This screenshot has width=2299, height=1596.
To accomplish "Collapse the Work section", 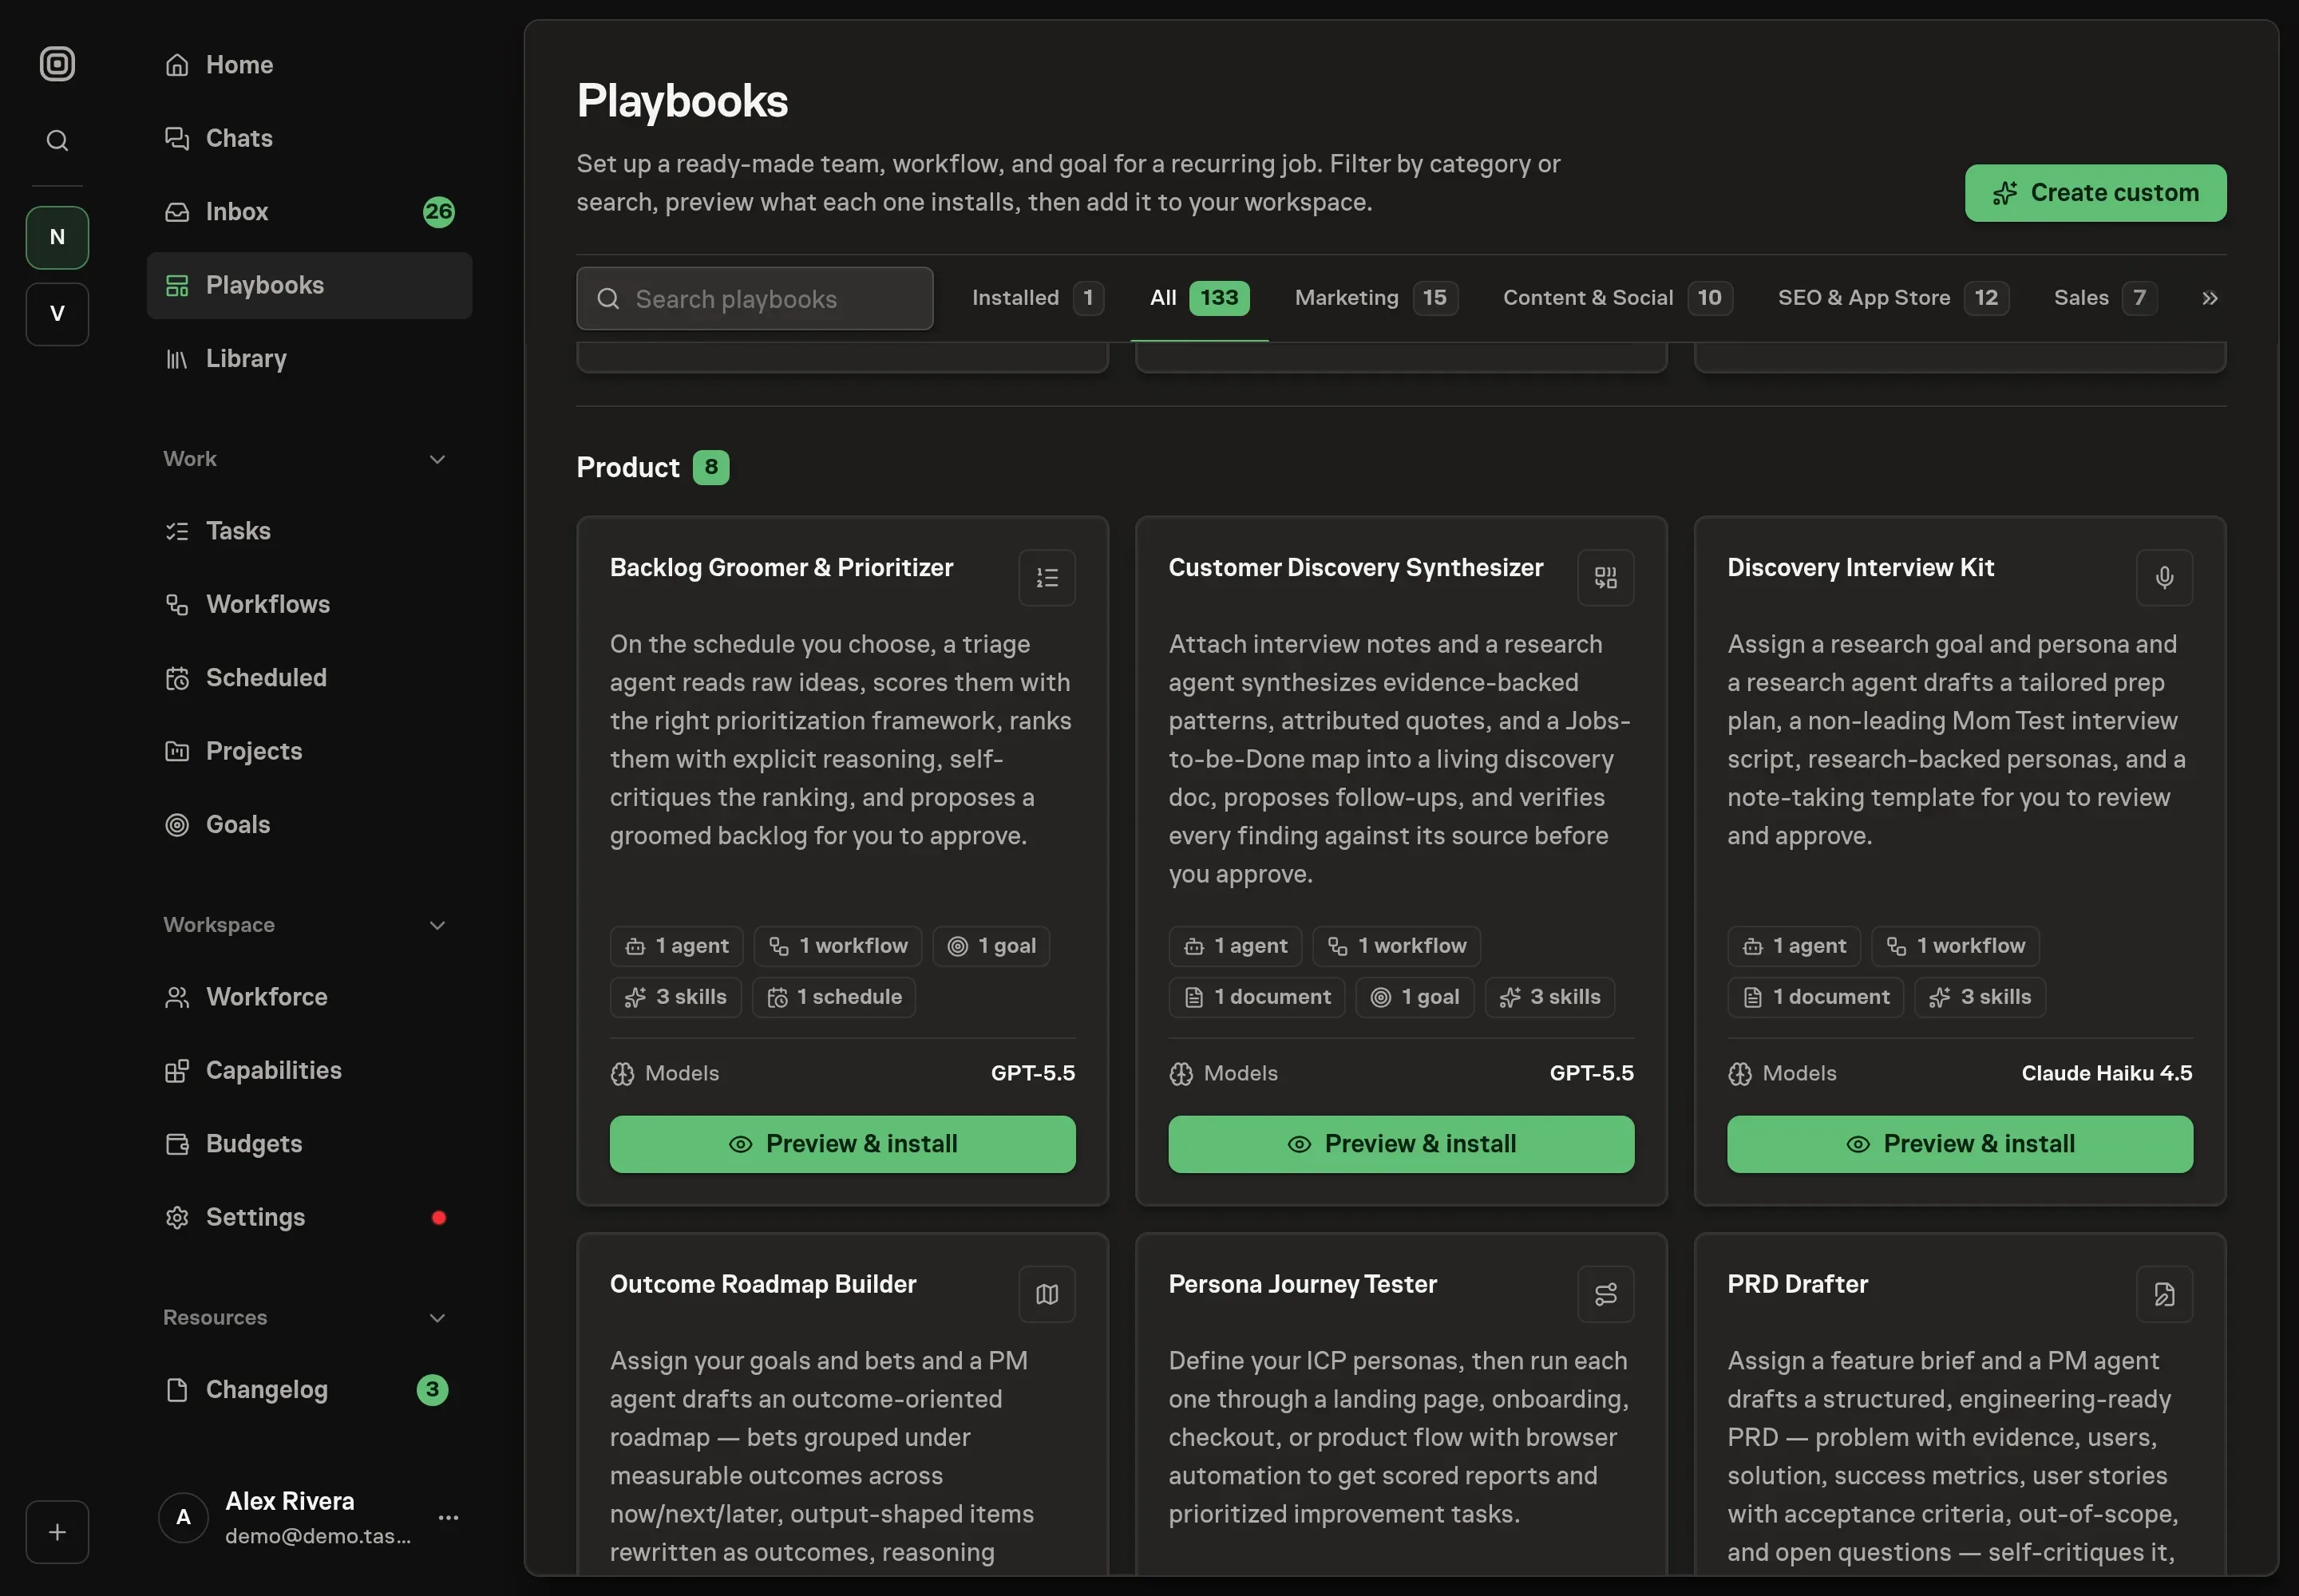I will pos(437,459).
